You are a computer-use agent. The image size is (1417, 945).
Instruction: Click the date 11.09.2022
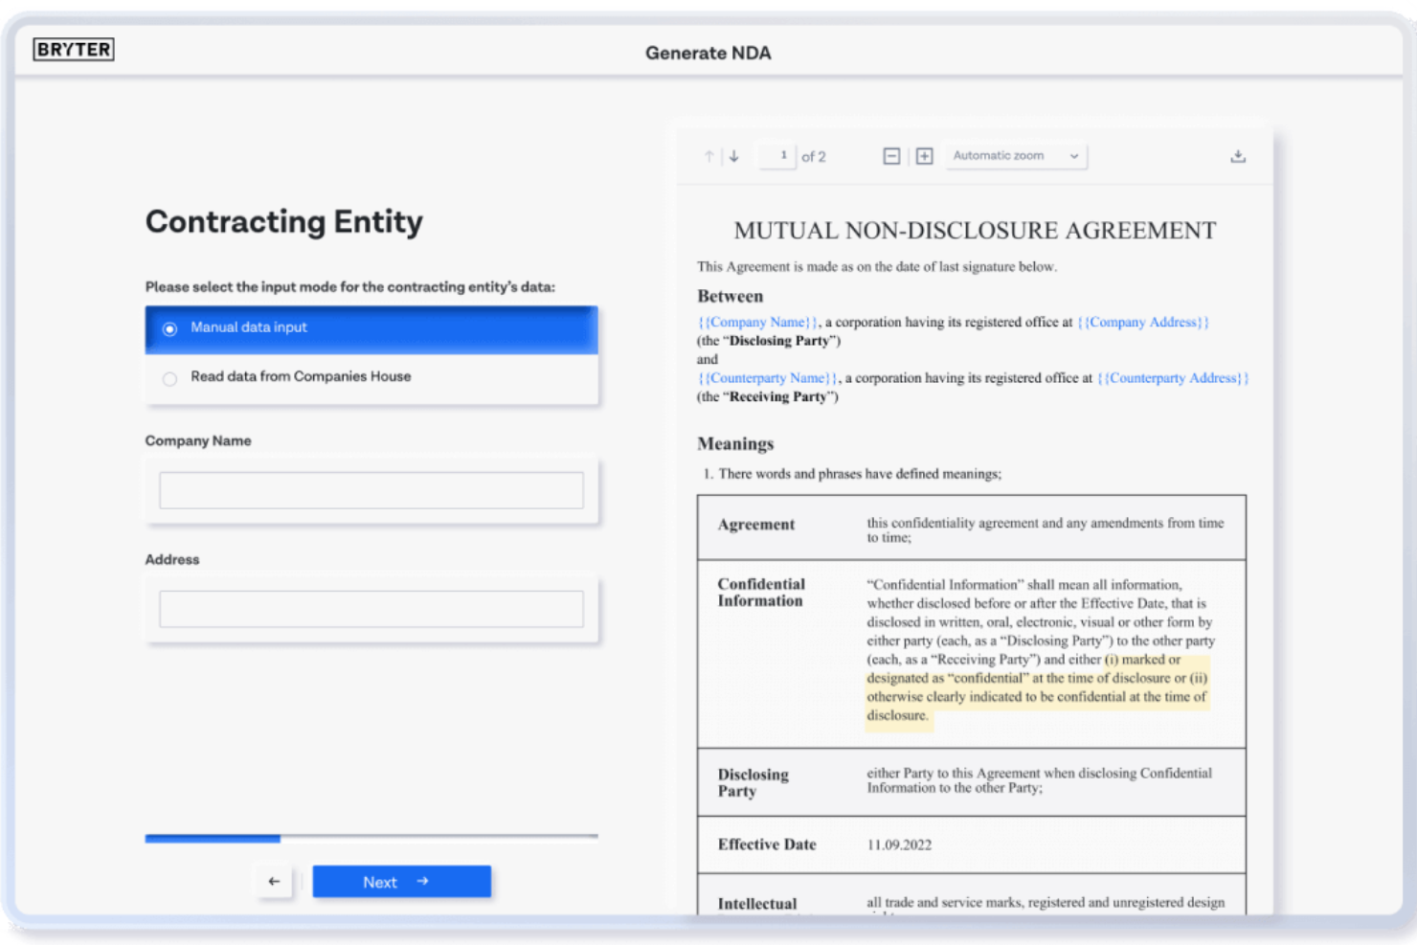click(x=899, y=845)
